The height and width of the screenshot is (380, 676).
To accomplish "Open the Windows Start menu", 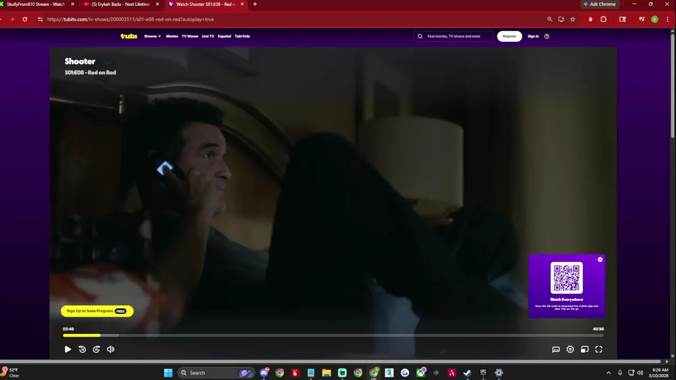I will click(x=168, y=373).
